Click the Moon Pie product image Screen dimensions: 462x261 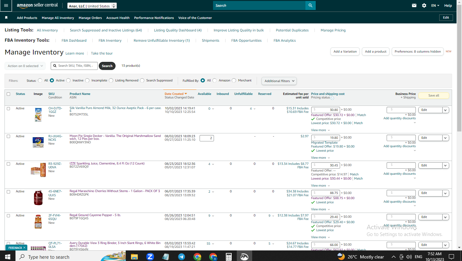tap(38, 142)
